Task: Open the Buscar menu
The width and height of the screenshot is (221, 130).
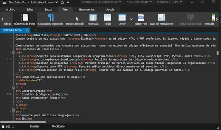Action: [x=48, y=10]
